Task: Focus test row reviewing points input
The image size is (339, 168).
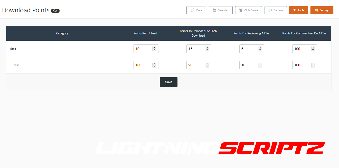Action: click(x=248, y=65)
